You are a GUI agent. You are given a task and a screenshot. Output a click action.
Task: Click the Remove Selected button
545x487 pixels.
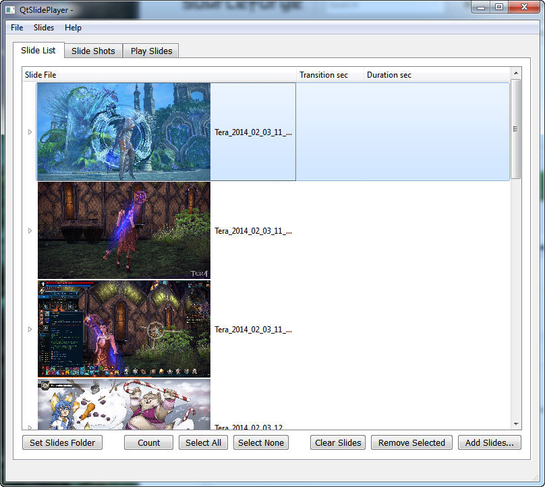(411, 443)
